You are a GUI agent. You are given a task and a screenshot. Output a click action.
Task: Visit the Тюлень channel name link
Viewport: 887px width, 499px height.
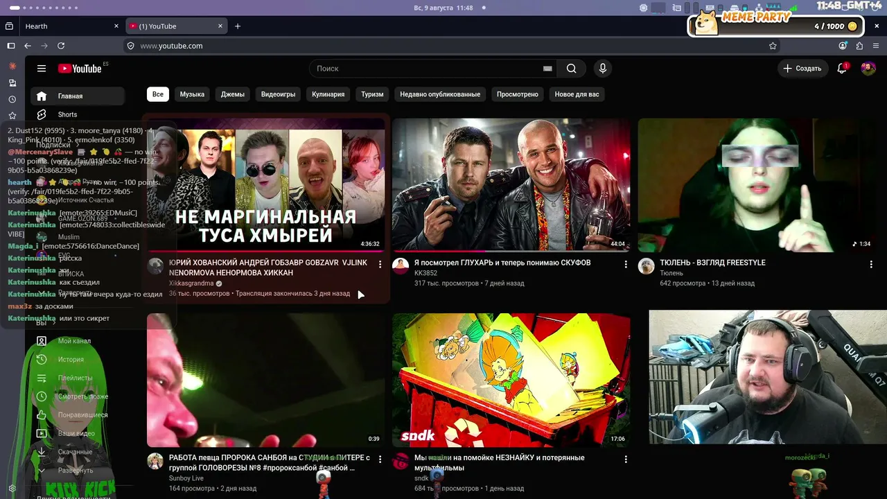click(x=671, y=273)
